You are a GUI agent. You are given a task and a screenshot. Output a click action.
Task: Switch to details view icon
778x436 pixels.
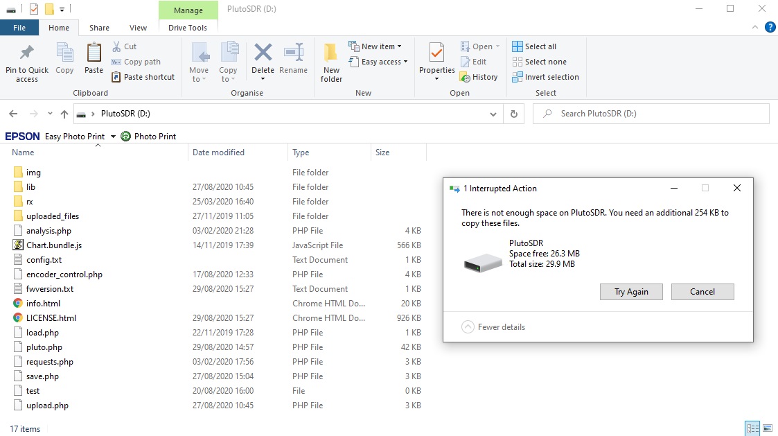[x=752, y=428]
